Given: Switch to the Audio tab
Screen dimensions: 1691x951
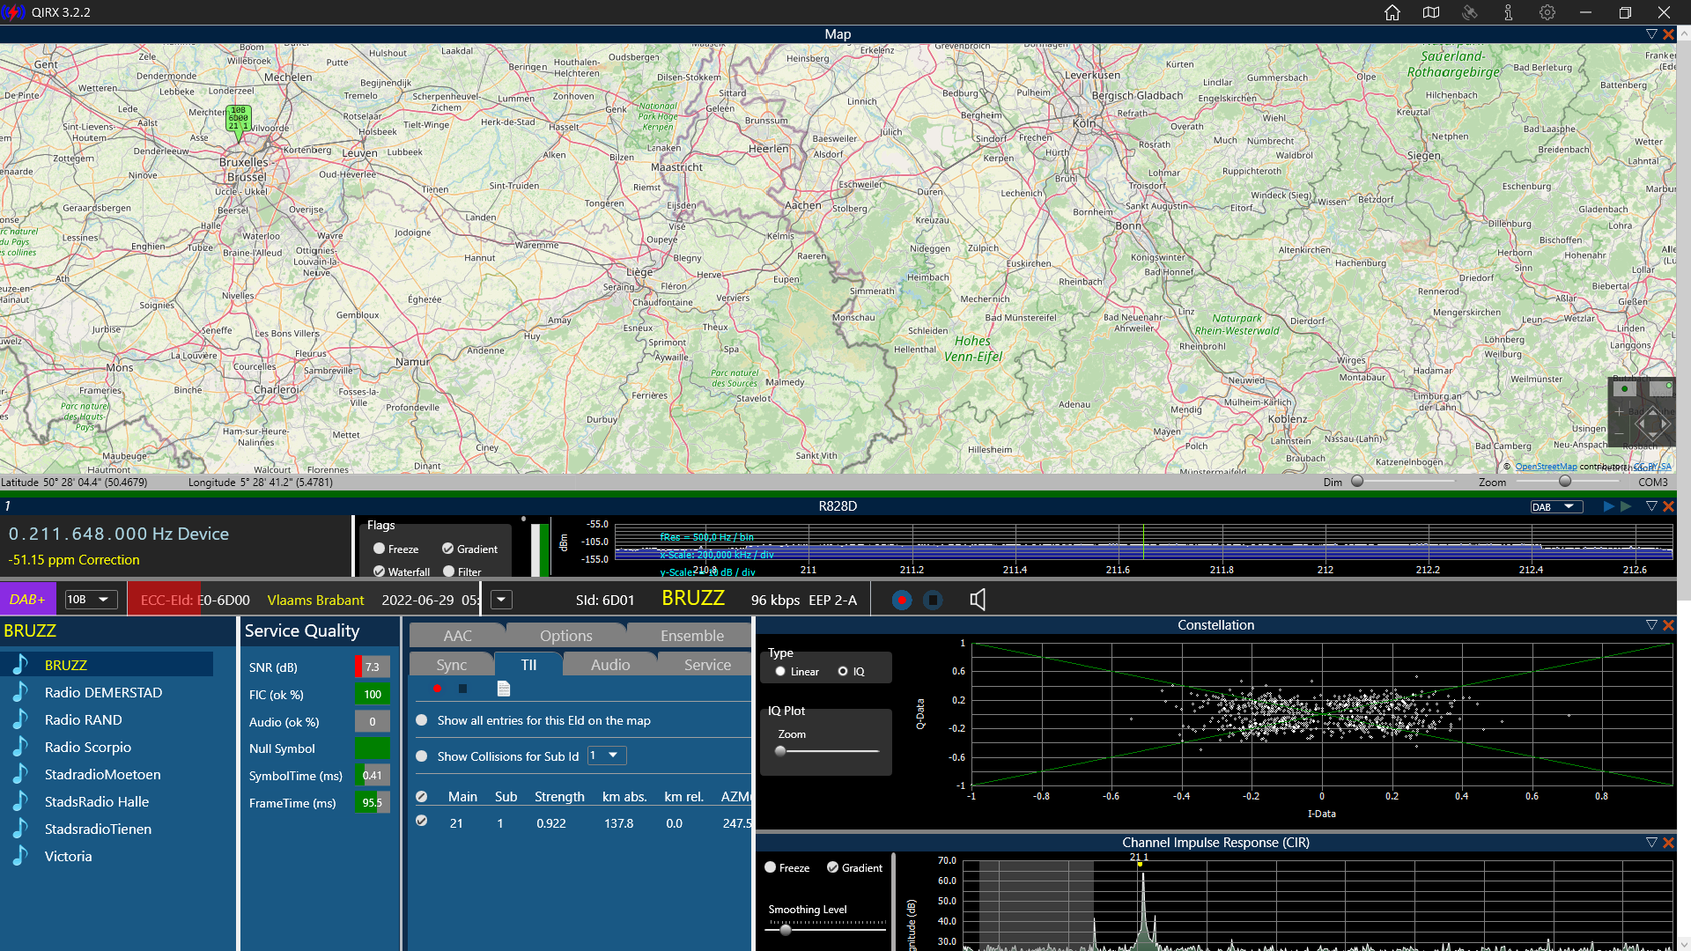Looking at the screenshot, I should (x=610, y=665).
